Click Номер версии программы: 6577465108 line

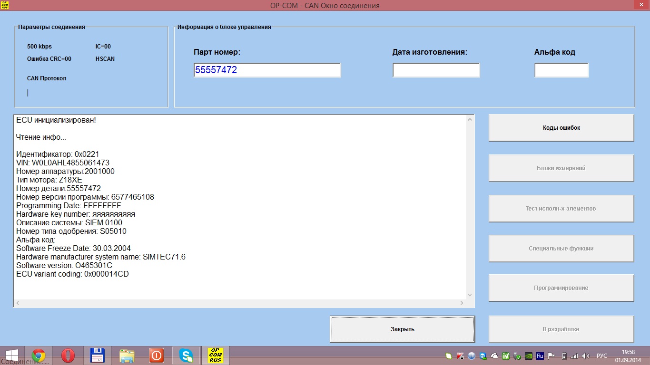click(x=85, y=197)
